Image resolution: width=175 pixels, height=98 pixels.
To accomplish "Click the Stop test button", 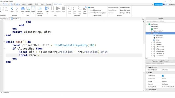I will 64,8.
